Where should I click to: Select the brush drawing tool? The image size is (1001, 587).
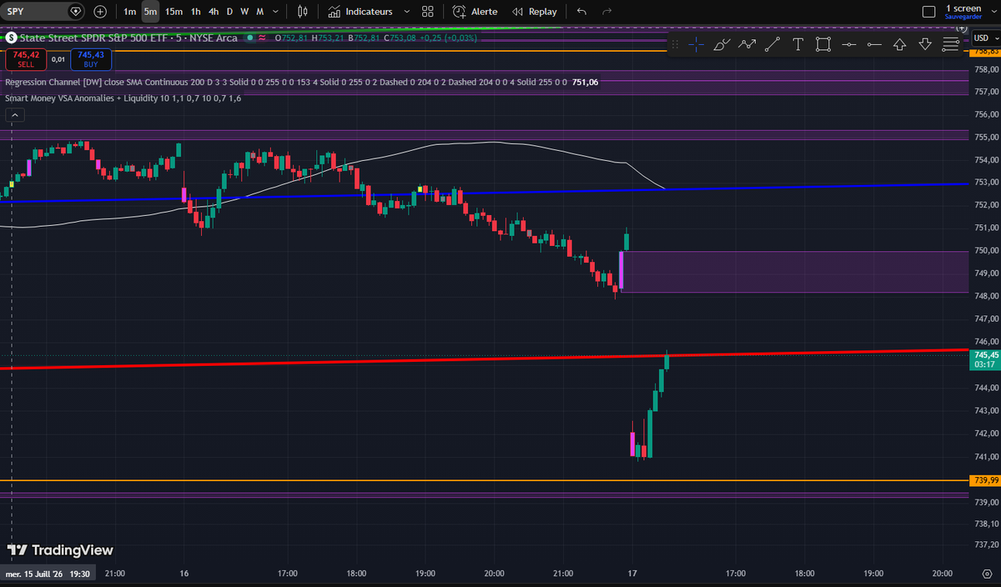(722, 44)
